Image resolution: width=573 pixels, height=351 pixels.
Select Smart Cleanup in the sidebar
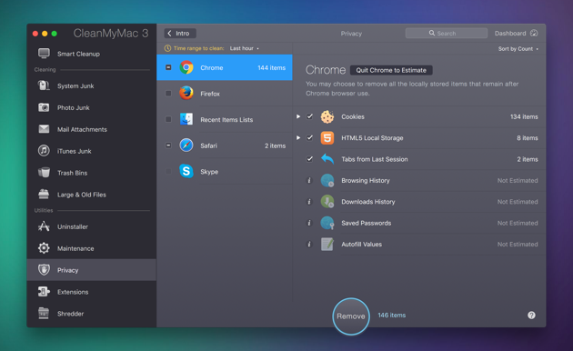point(91,54)
